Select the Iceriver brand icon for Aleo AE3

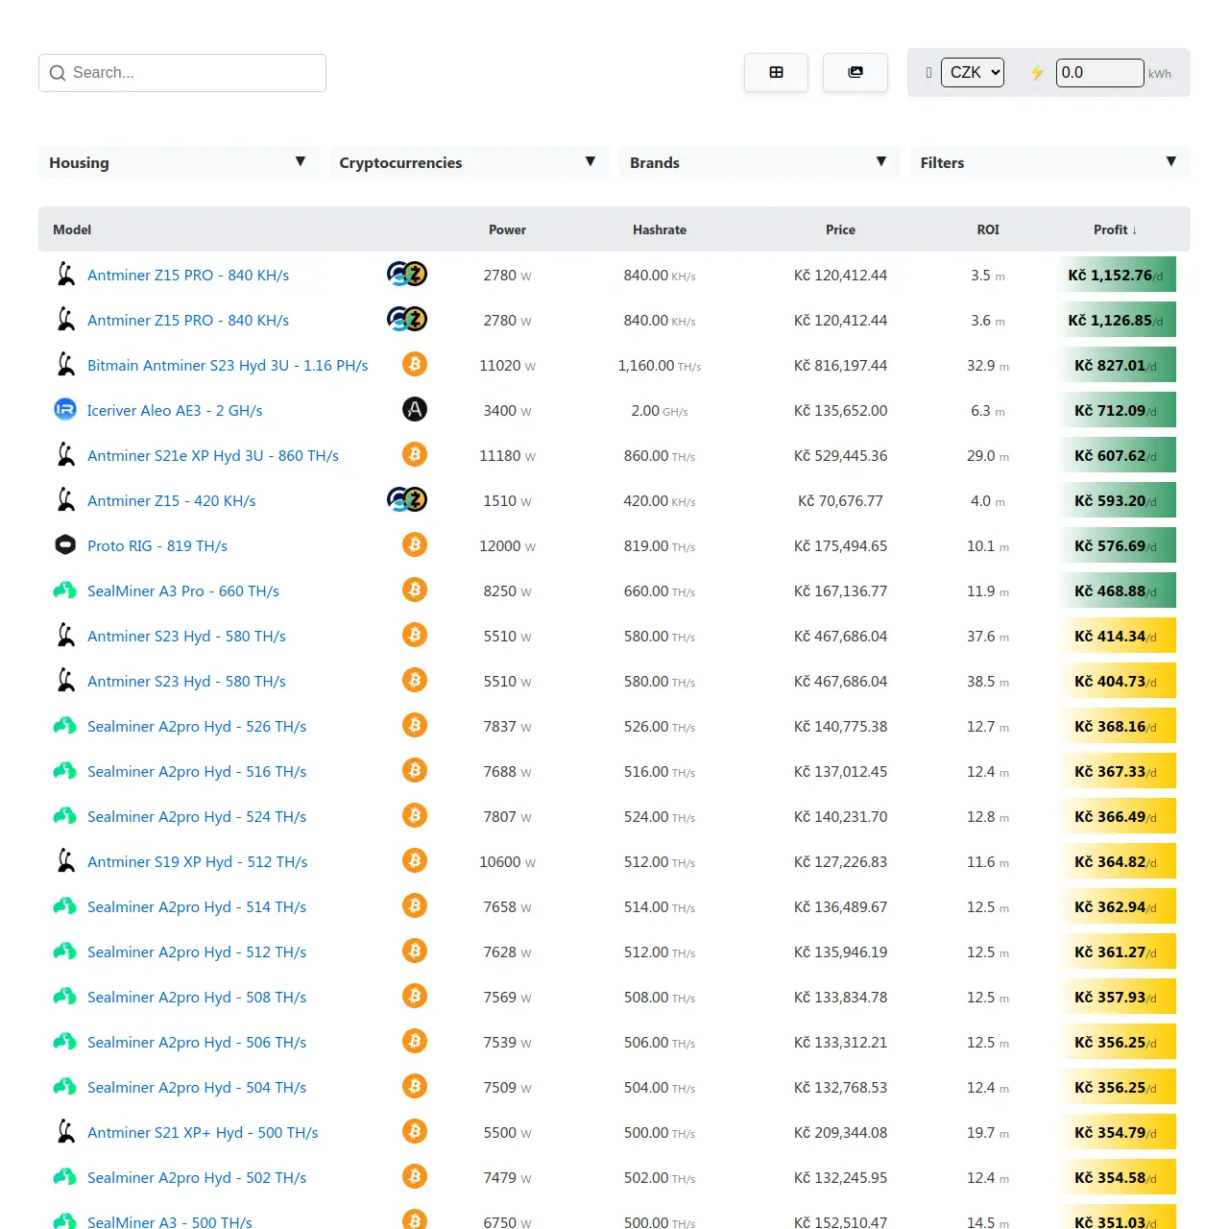click(x=64, y=409)
